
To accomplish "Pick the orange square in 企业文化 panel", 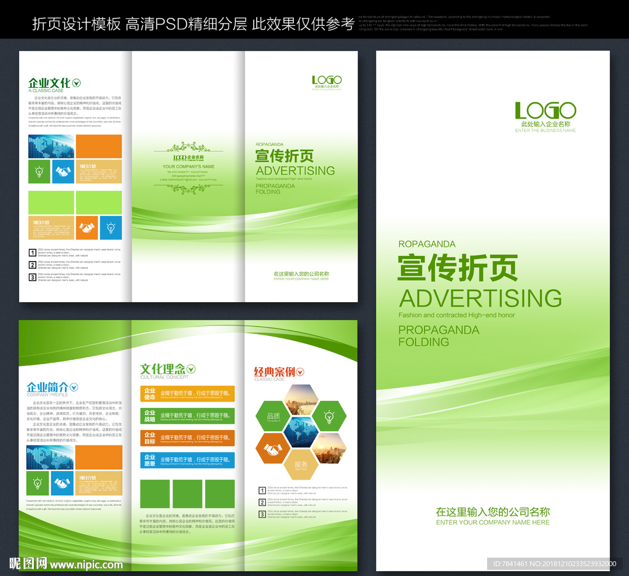I will (99, 146).
